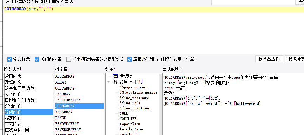Toggle 填报/分析时,保留公式用于计算 checkbox
The width and height of the screenshot is (304, 135).
[x=130, y=59]
